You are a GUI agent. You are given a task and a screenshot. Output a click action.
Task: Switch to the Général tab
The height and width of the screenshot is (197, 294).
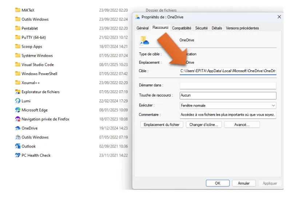coord(143,28)
